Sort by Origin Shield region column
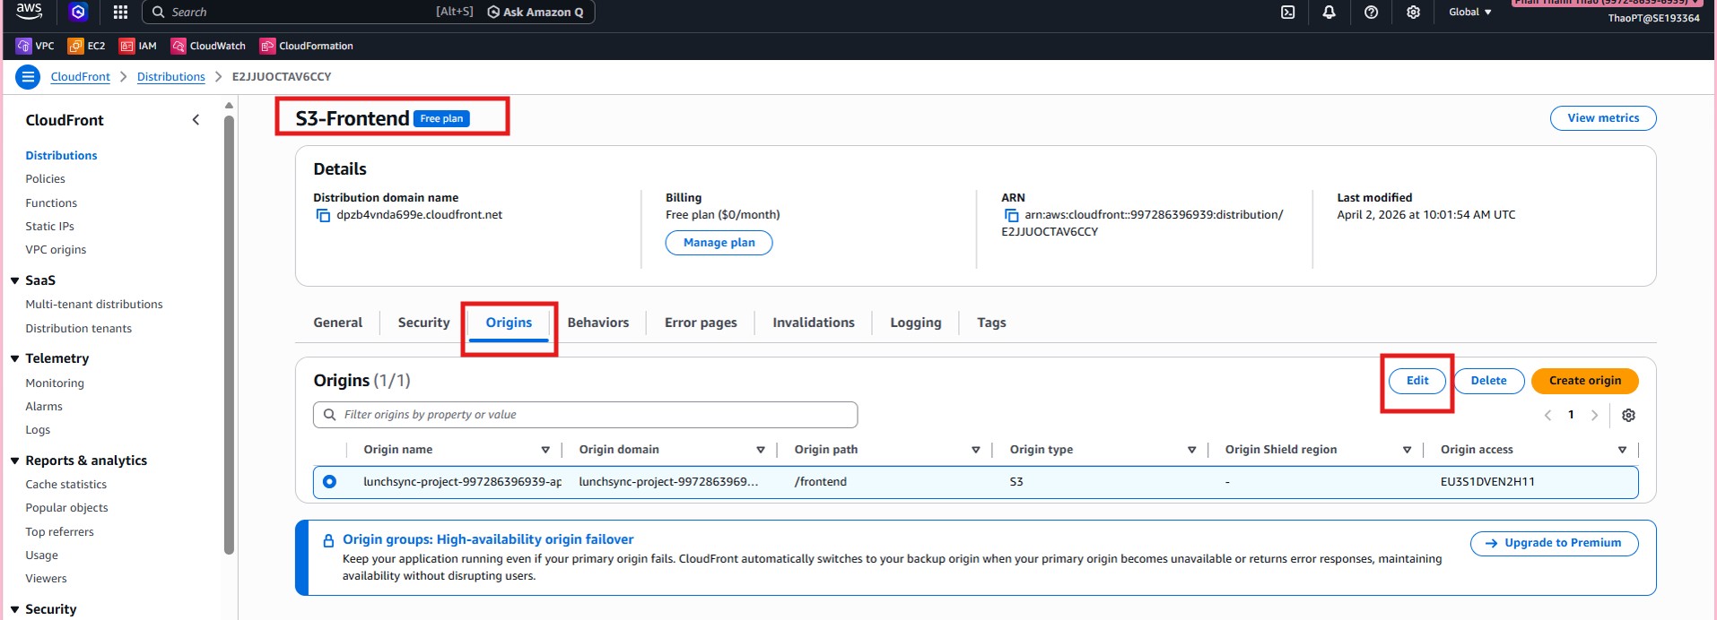The width and height of the screenshot is (1717, 620). (x=1407, y=450)
